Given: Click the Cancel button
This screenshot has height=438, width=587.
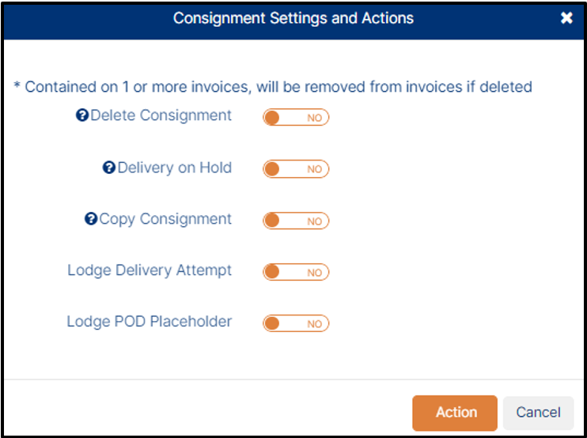Looking at the screenshot, I should click(x=538, y=413).
